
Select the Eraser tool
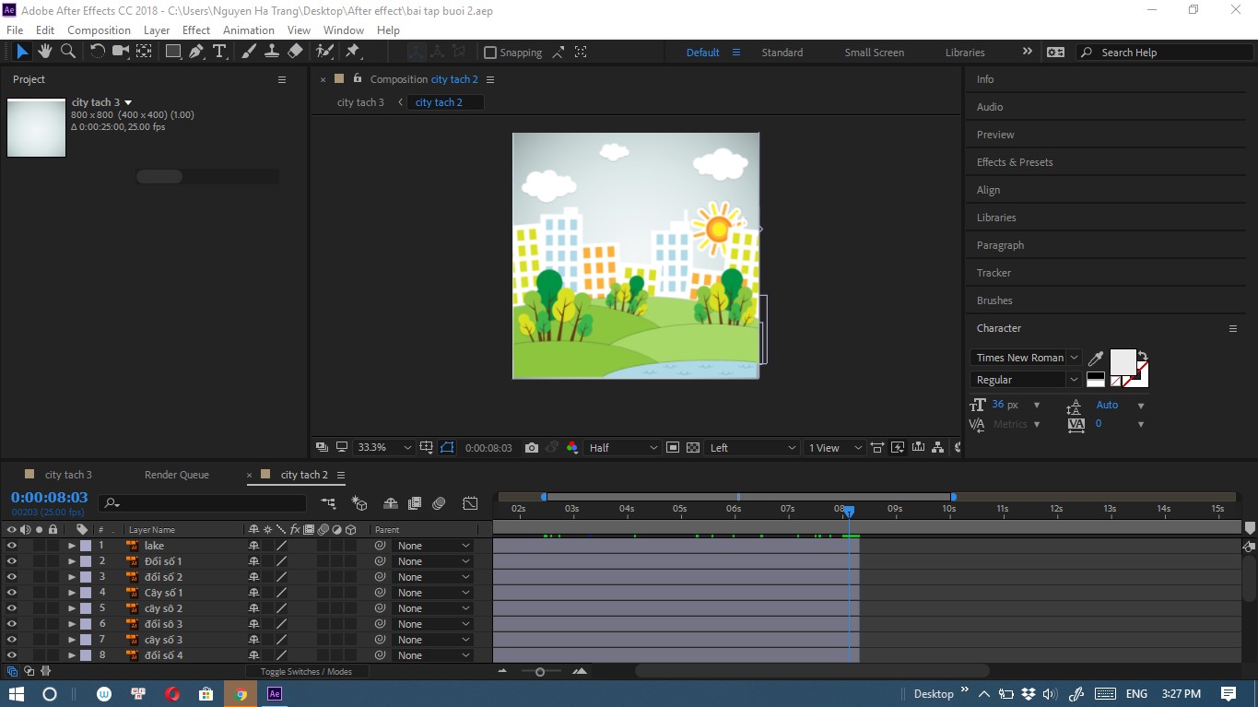pos(295,52)
